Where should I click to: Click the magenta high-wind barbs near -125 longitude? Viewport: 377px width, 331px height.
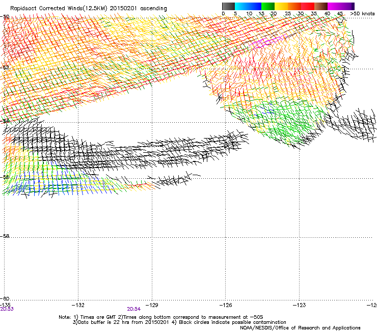pos(267,41)
